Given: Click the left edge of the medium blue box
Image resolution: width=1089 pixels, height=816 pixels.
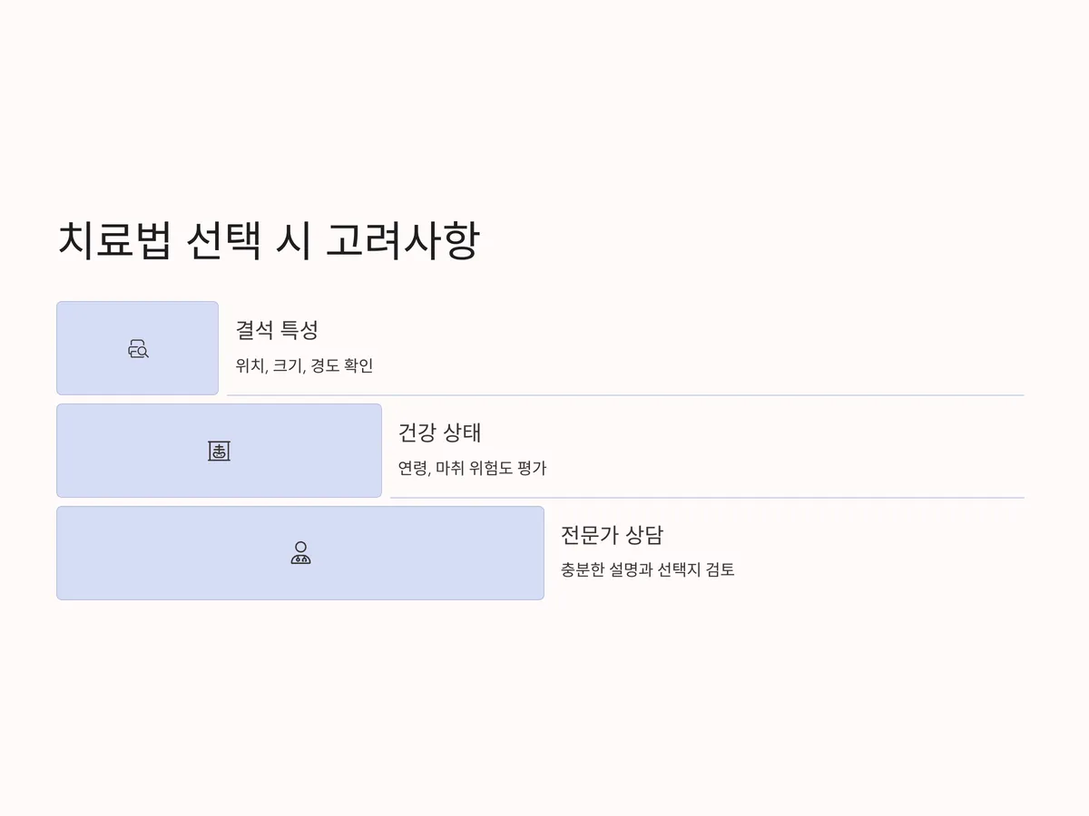Looking at the screenshot, I should point(59,451).
